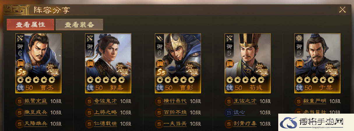Open the skill link 刮骨疗毒
Screen dimensions: 354x131
245,123
